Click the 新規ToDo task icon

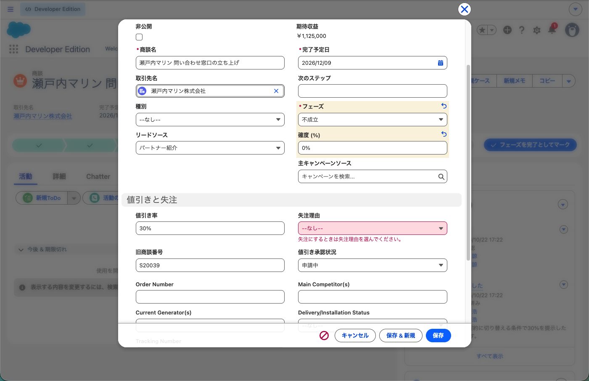28,198
